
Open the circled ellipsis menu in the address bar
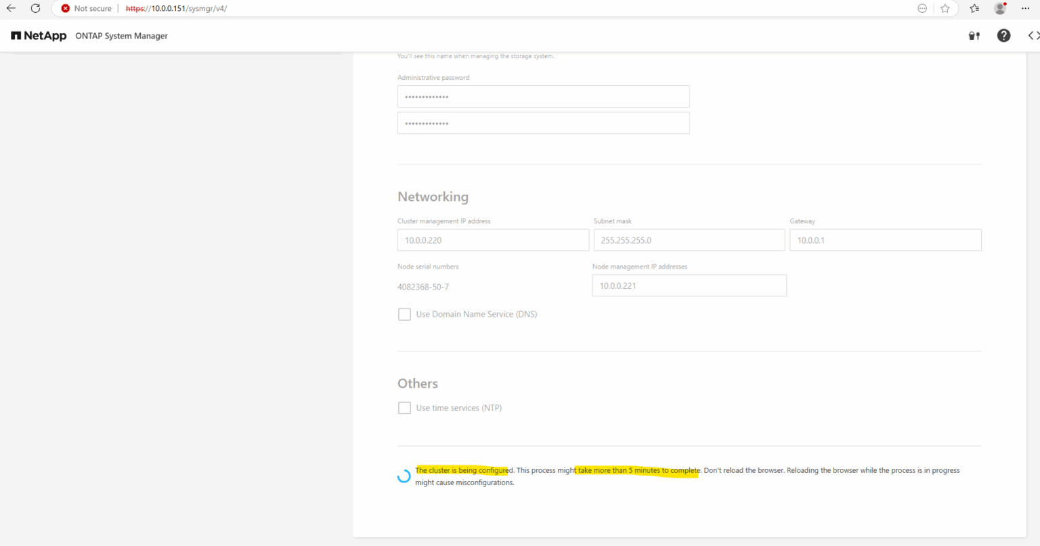[x=922, y=8]
